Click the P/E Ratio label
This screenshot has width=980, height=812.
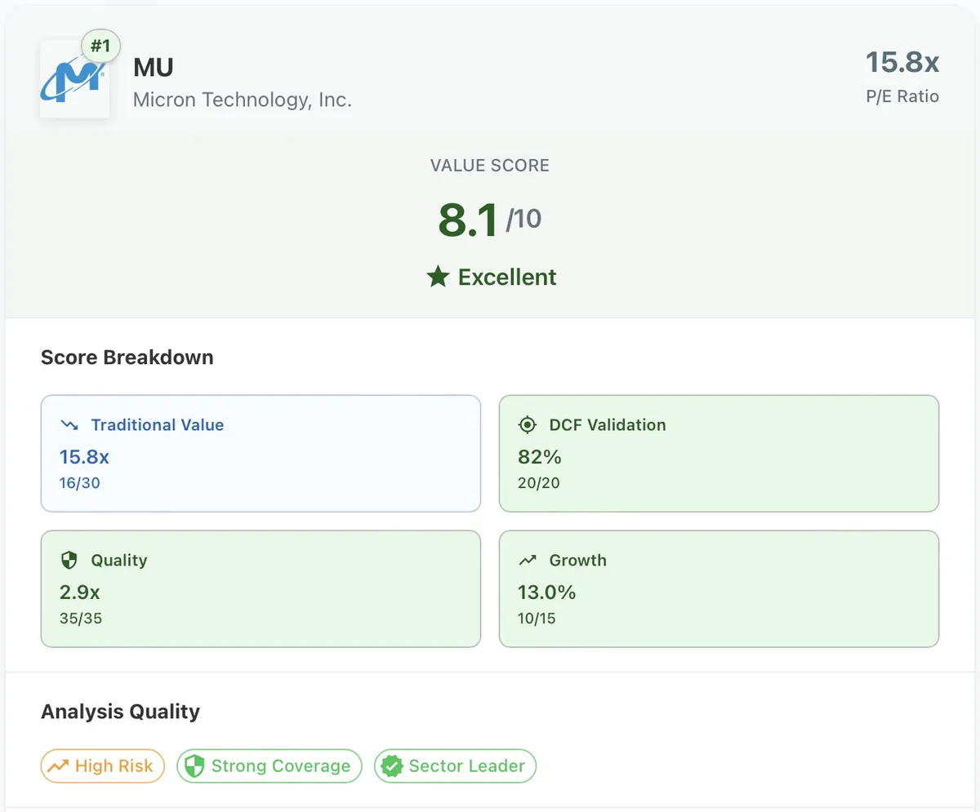click(902, 96)
